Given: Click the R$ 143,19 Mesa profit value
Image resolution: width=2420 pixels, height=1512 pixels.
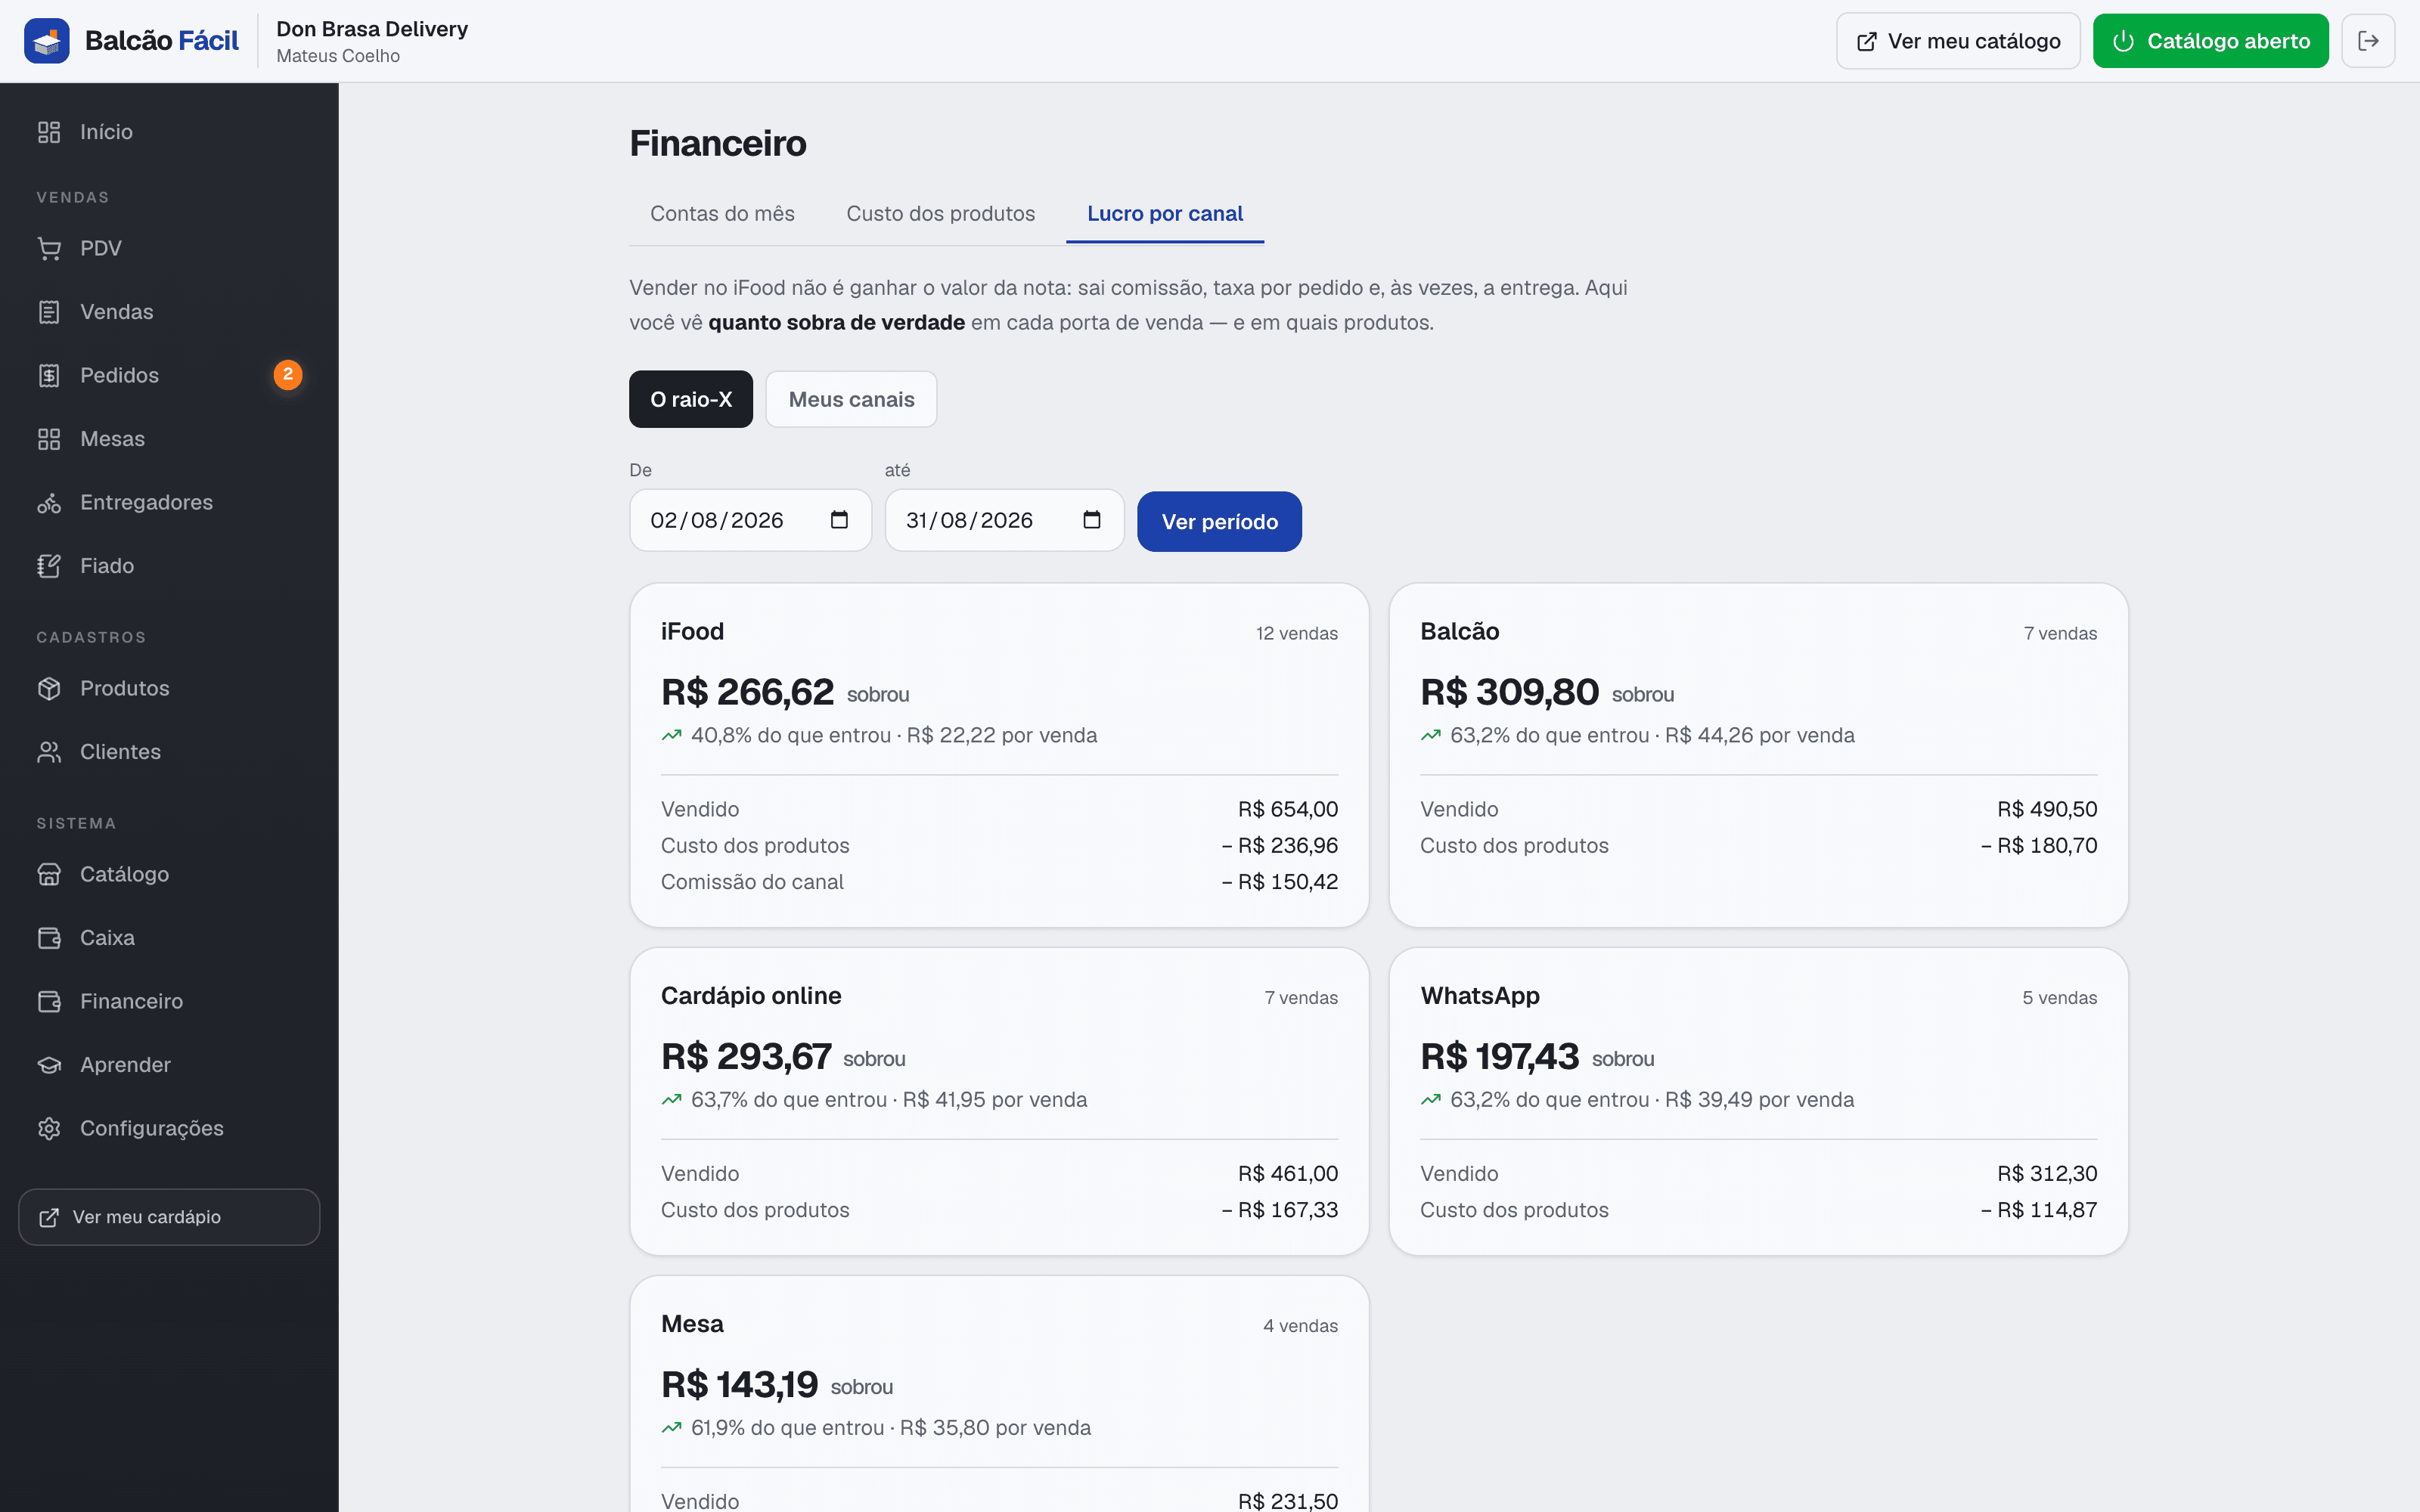Looking at the screenshot, I should (740, 1384).
